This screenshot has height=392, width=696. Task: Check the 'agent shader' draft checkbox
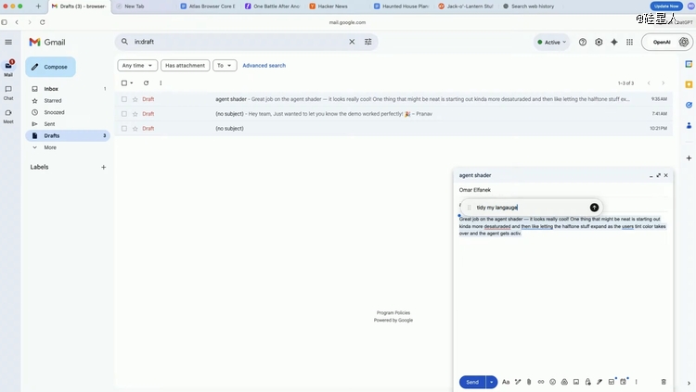coord(124,99)
